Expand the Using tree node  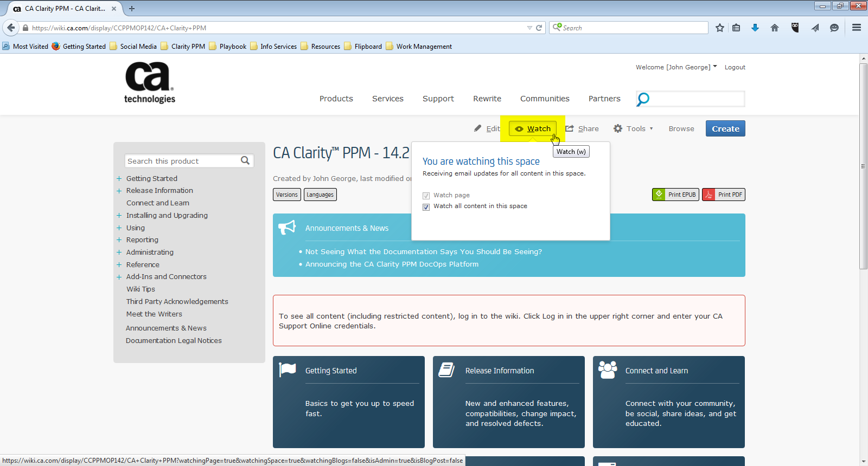(x=119, y=228)
